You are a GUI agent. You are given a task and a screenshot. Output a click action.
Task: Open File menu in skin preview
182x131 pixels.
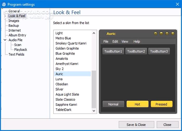[x=106, y=42]
